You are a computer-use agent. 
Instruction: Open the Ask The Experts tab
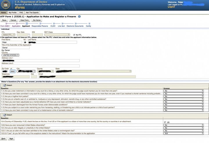(32, 12)
